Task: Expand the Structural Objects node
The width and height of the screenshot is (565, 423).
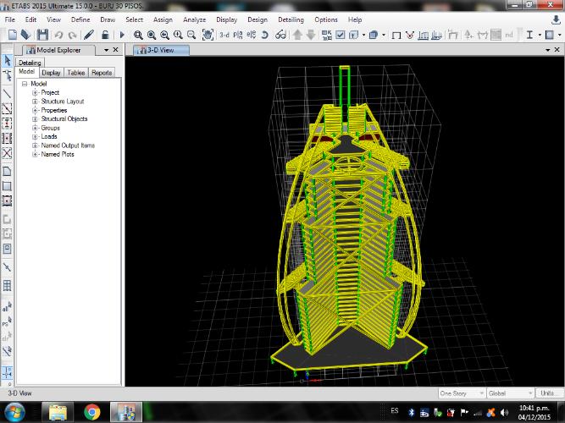Action: click(35, 118)
